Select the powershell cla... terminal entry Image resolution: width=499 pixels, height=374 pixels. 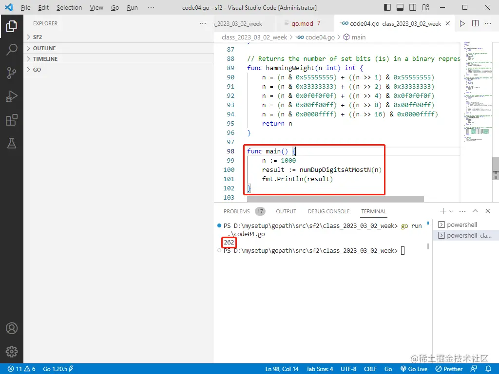(466, 235)
